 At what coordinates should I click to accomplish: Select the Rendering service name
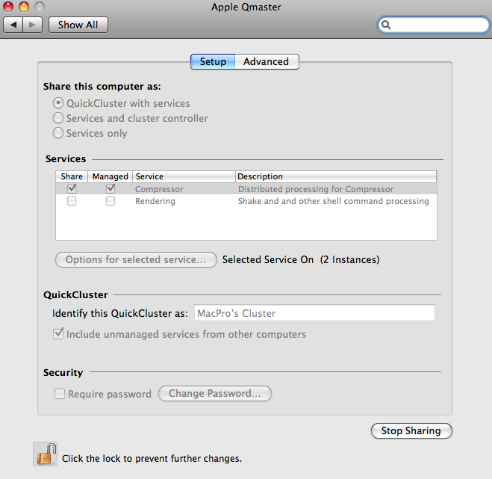pos(155,201)
